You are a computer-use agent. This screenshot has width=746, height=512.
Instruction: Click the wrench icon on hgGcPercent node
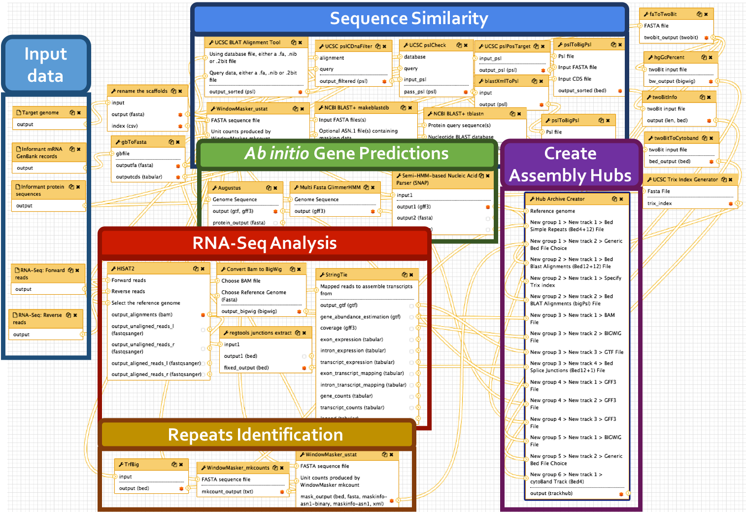click(651, 57)
